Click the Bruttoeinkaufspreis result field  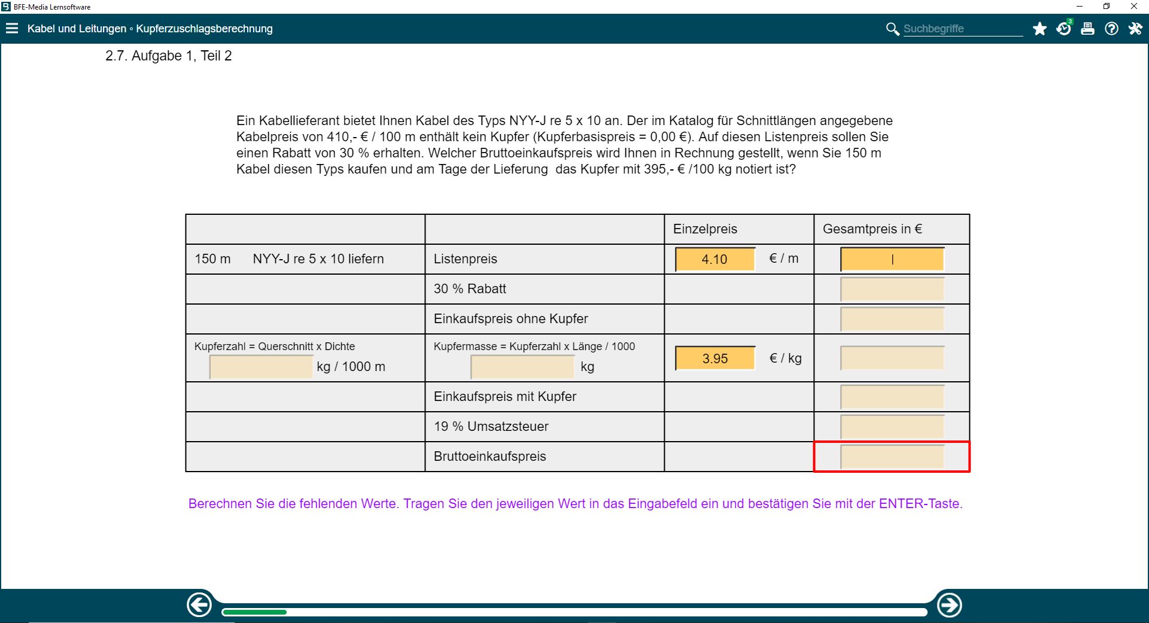[892, 457]
